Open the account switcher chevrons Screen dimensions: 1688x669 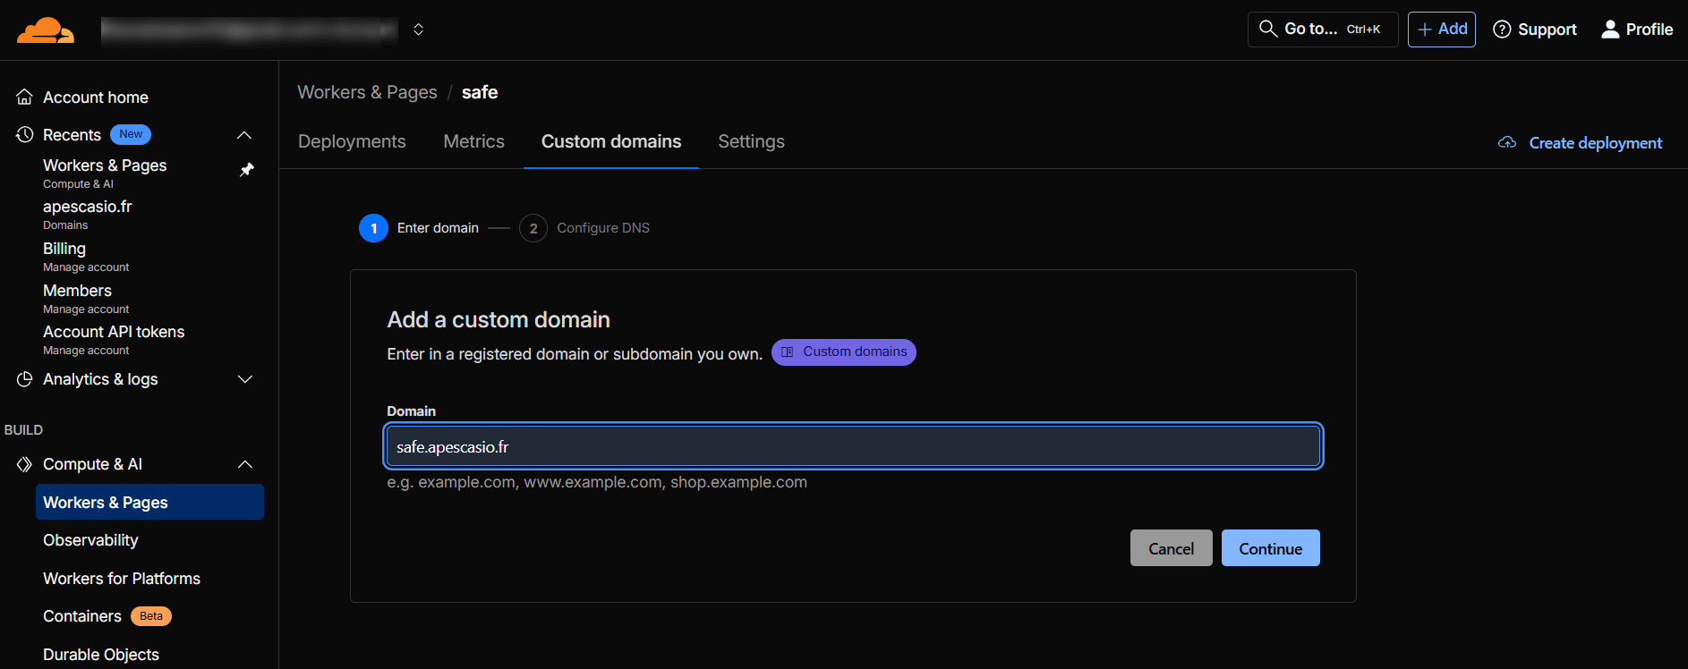pos(418,30)
